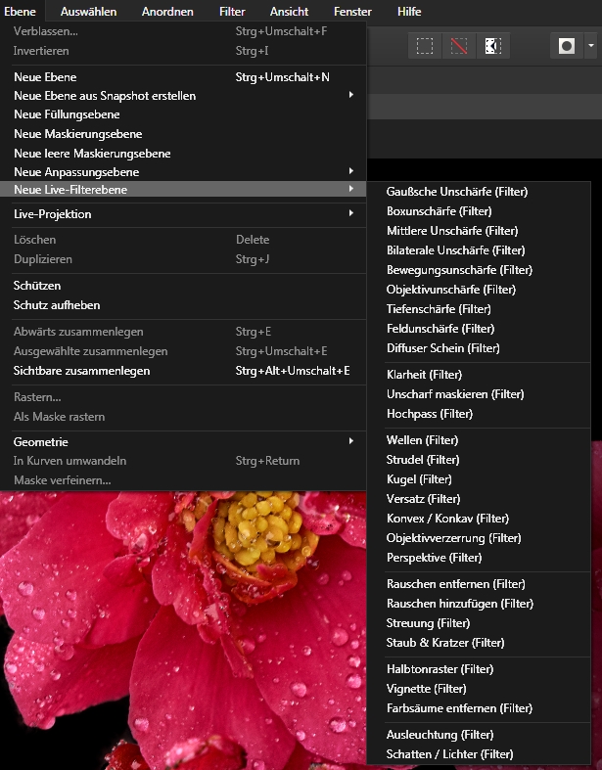
Task: Select Objektivunschärfe (Filter)
Action: click(479, 290)
